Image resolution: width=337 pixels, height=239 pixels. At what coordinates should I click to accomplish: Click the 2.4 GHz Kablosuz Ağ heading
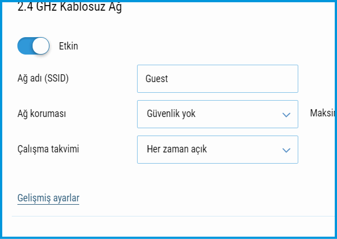point(70,7)
